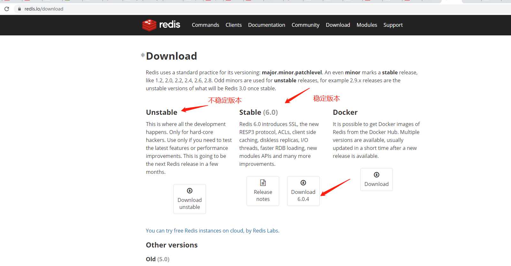Open the Download menu item in navbar
The image size is (511, 266).
(x=338, y=25)
